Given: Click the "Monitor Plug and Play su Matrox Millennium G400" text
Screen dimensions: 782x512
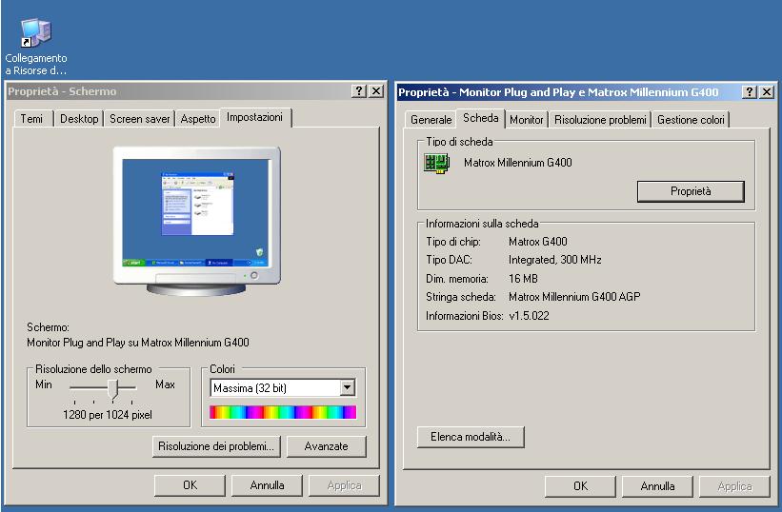Looking at the screenshot, I should (138, 343).
